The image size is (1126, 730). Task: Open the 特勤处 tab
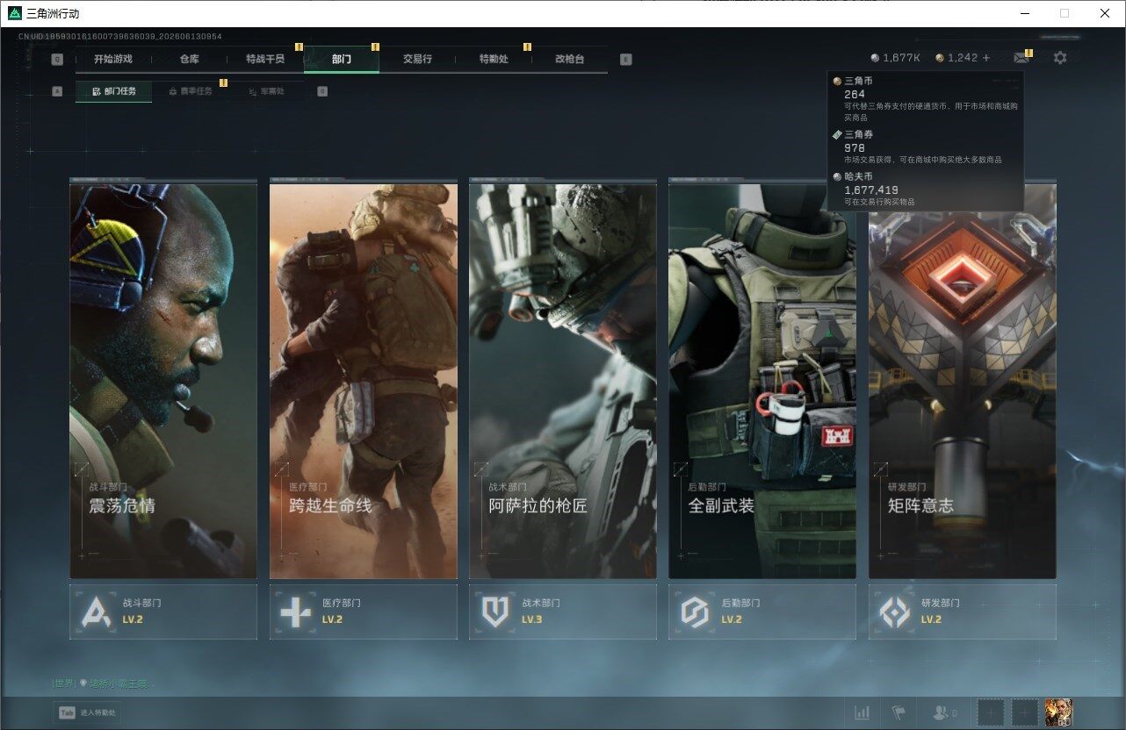pos(494,59)
